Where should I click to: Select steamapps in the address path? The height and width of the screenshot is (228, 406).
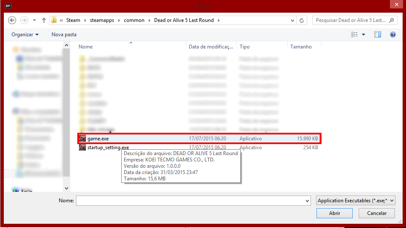102,20
